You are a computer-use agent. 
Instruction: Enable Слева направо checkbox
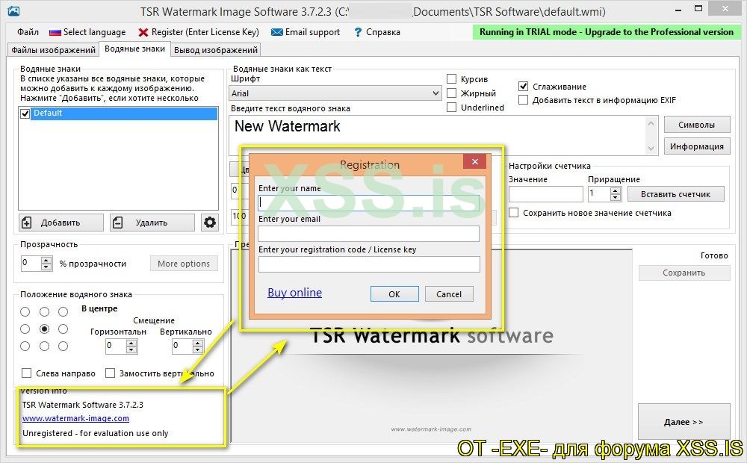pyautogui.click(x=27, y=373)
